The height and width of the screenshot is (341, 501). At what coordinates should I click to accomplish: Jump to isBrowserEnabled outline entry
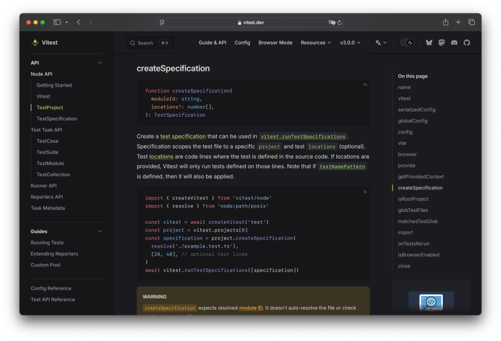pos(418,255)
